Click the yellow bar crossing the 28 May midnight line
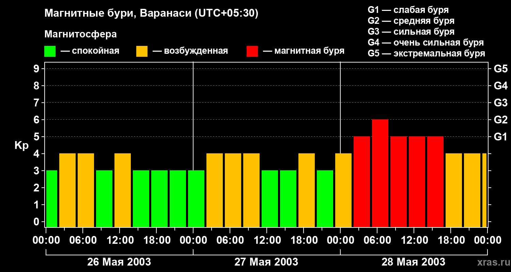Image resolution: width=511 pixels, height=272 pixels. coord(343,190)
